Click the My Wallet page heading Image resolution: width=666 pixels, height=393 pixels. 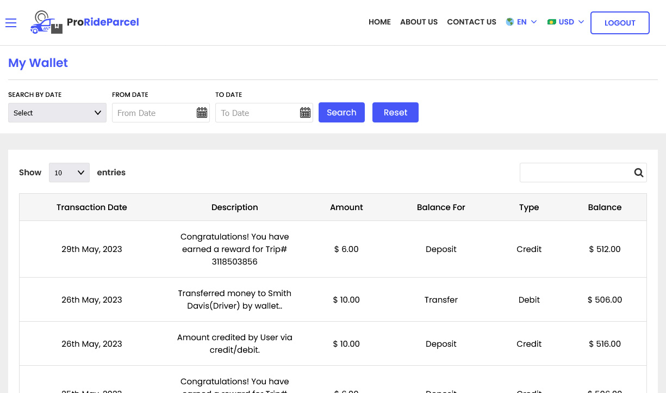click(38, 63)
